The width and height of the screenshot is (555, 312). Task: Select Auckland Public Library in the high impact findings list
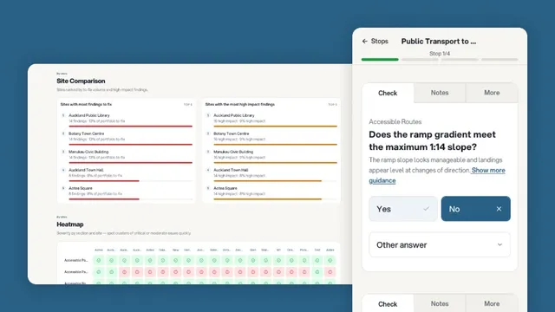[x=233, y=115]
